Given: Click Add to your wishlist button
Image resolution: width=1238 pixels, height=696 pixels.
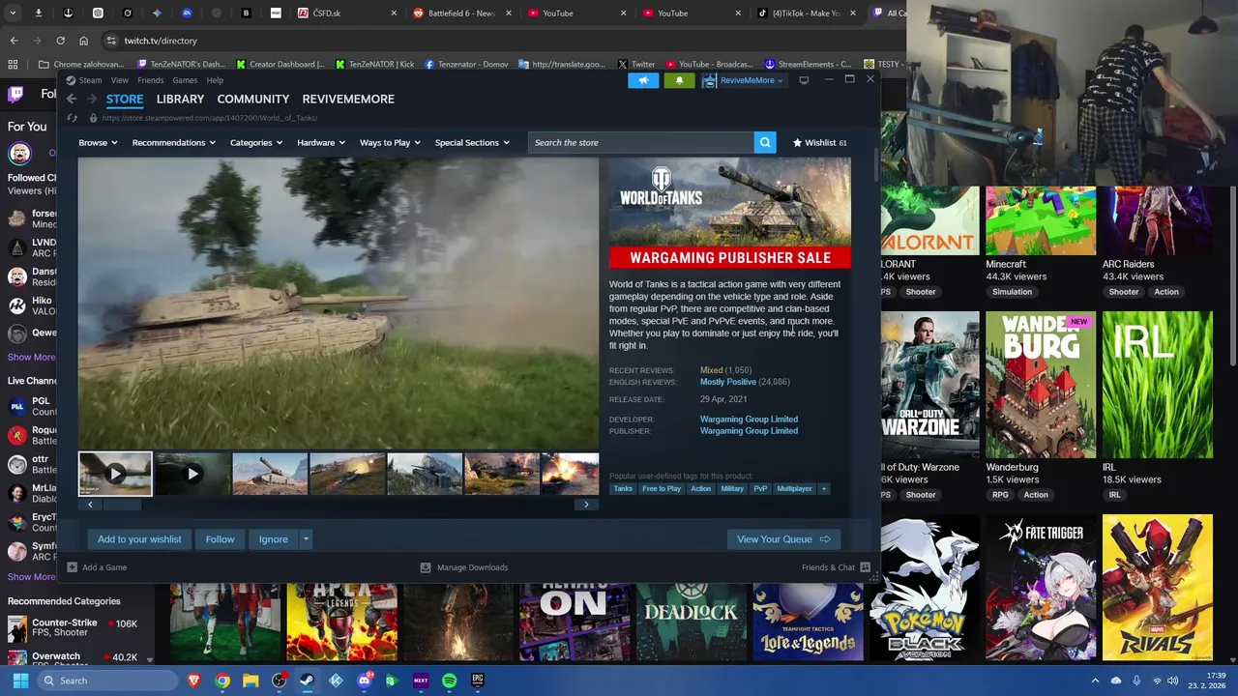Looking at the screenshot, I should [139, 539].
